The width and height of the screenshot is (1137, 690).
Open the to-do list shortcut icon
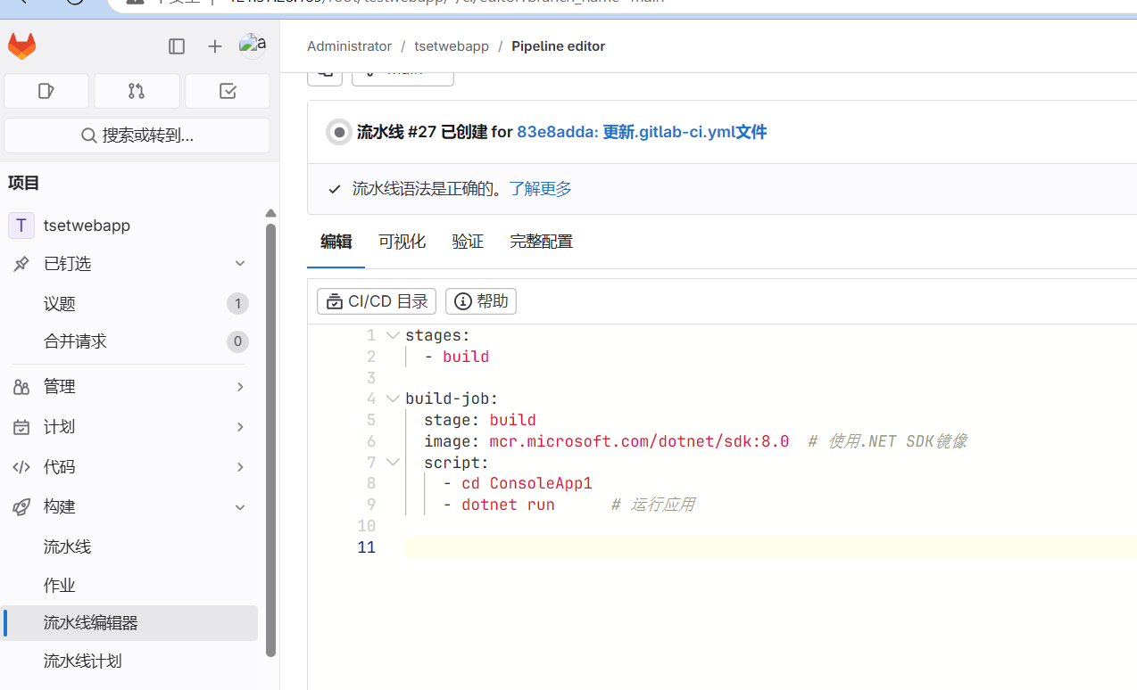tap(228, 91)
